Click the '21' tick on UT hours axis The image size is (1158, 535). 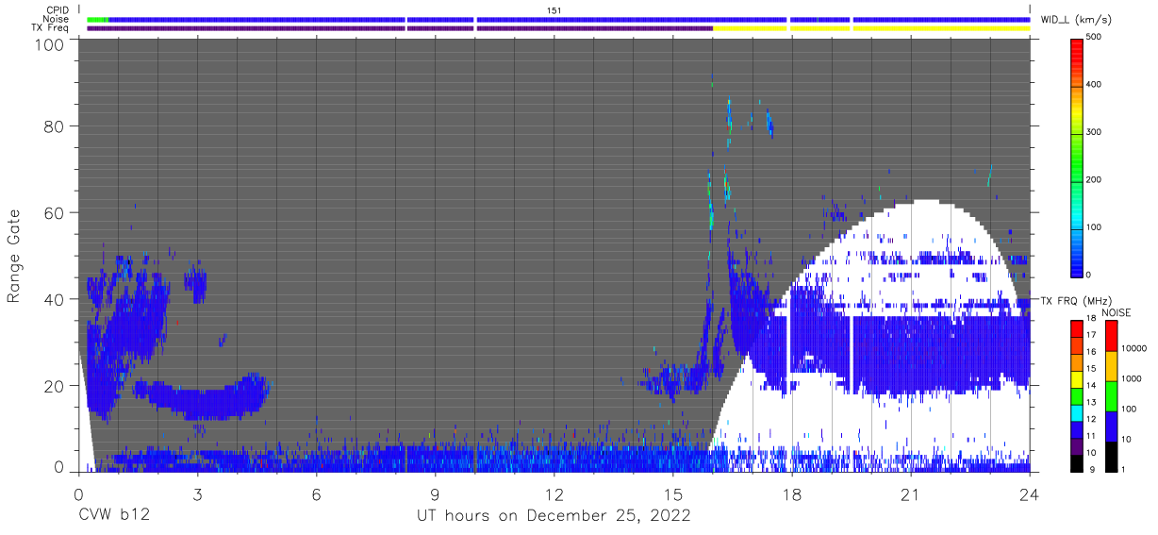point(911,494)
